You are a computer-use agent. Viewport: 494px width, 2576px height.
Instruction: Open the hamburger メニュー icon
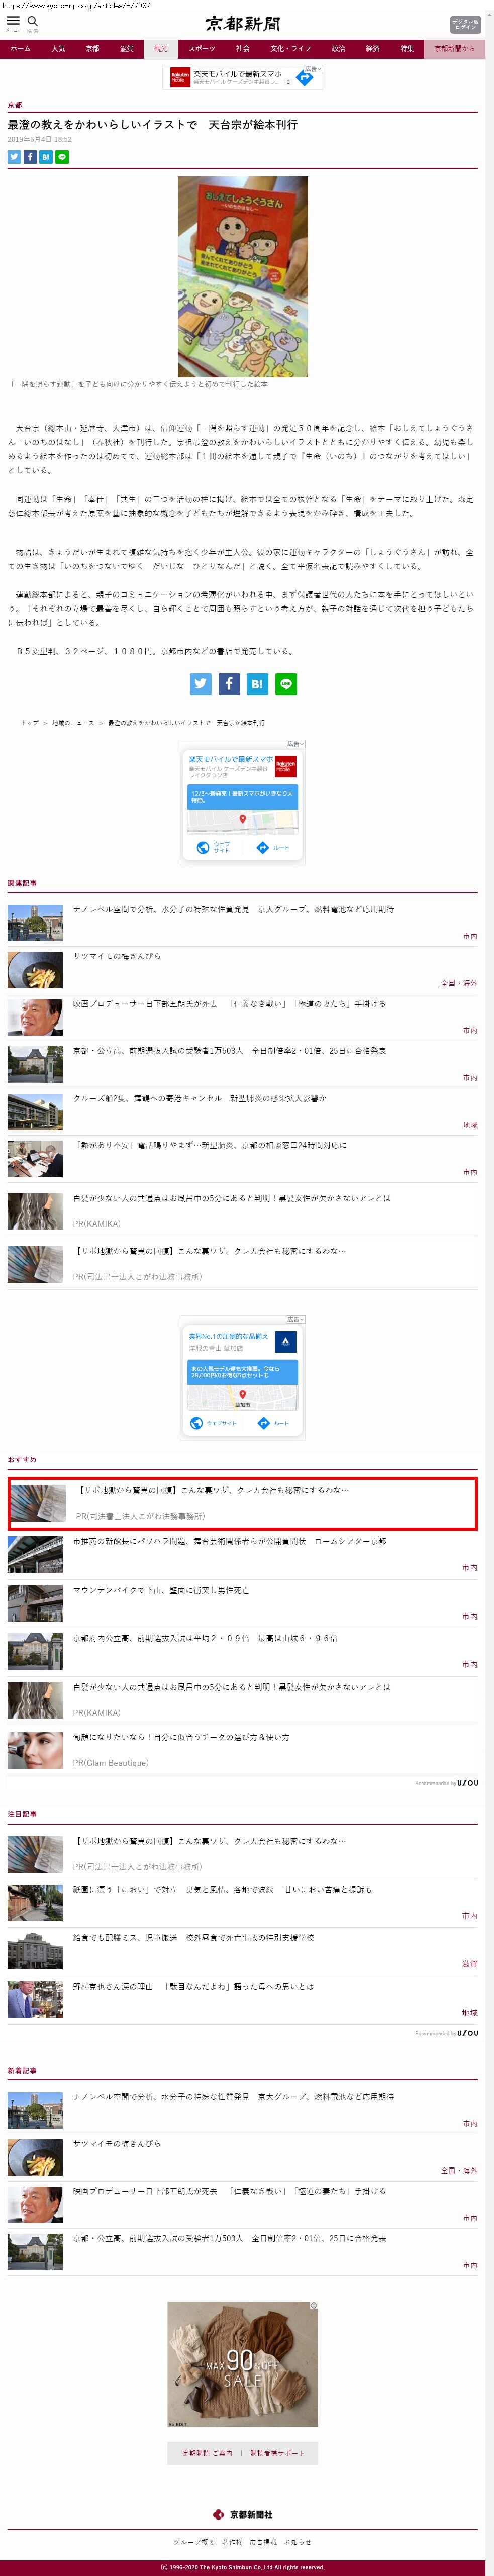point(13,22)
